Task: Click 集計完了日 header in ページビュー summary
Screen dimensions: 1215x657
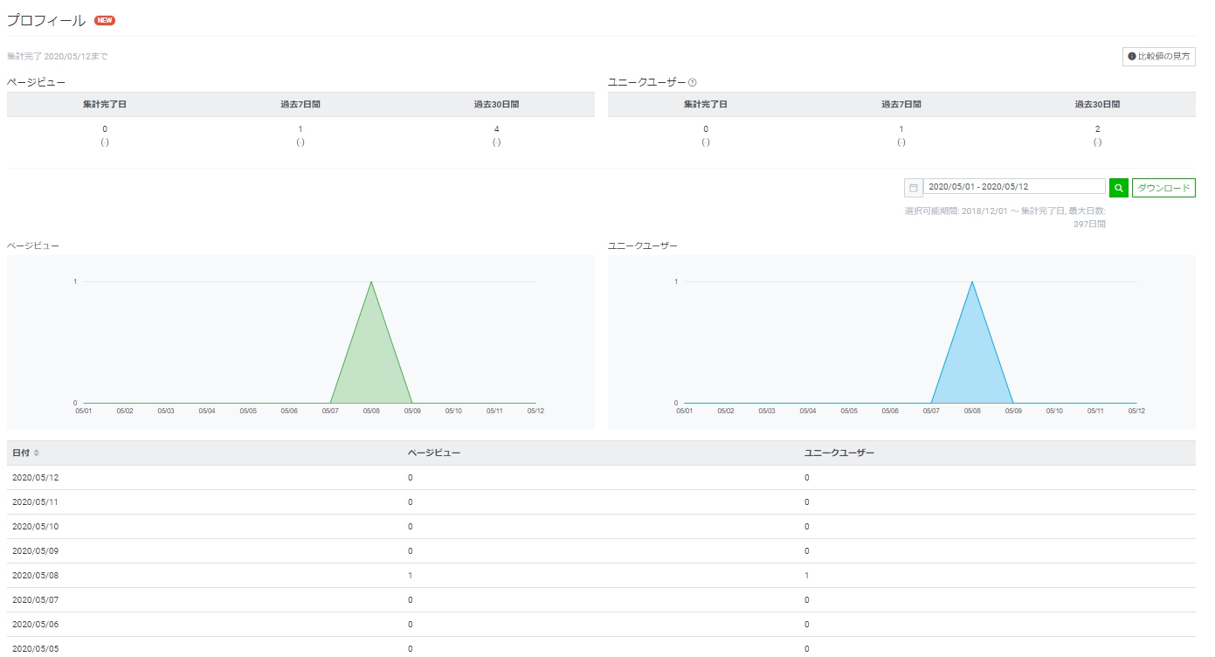Action: point(105,104)
